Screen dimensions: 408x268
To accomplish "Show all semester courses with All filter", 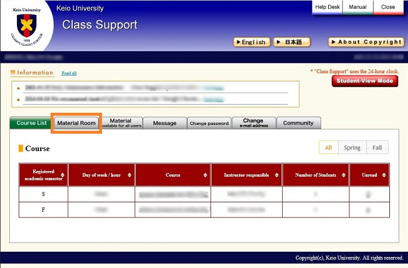I will tap(328, 148).
